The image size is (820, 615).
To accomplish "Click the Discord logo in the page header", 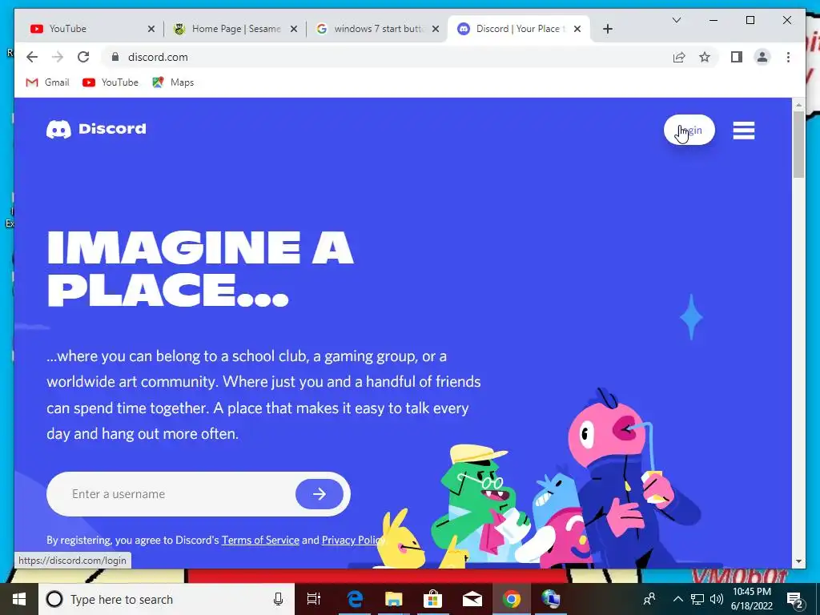I will (96, 129).
